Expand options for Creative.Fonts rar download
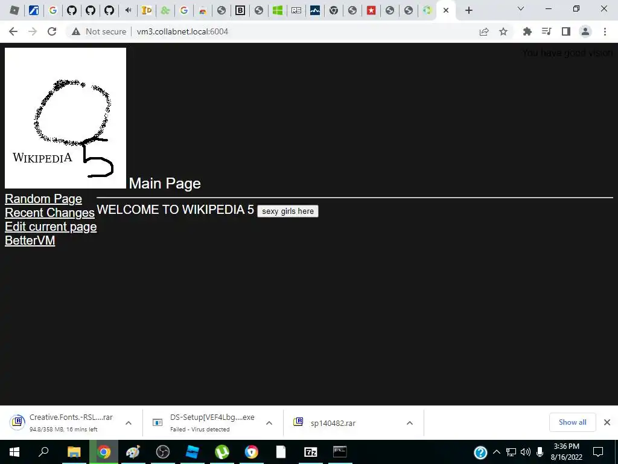 pos(129,423)
